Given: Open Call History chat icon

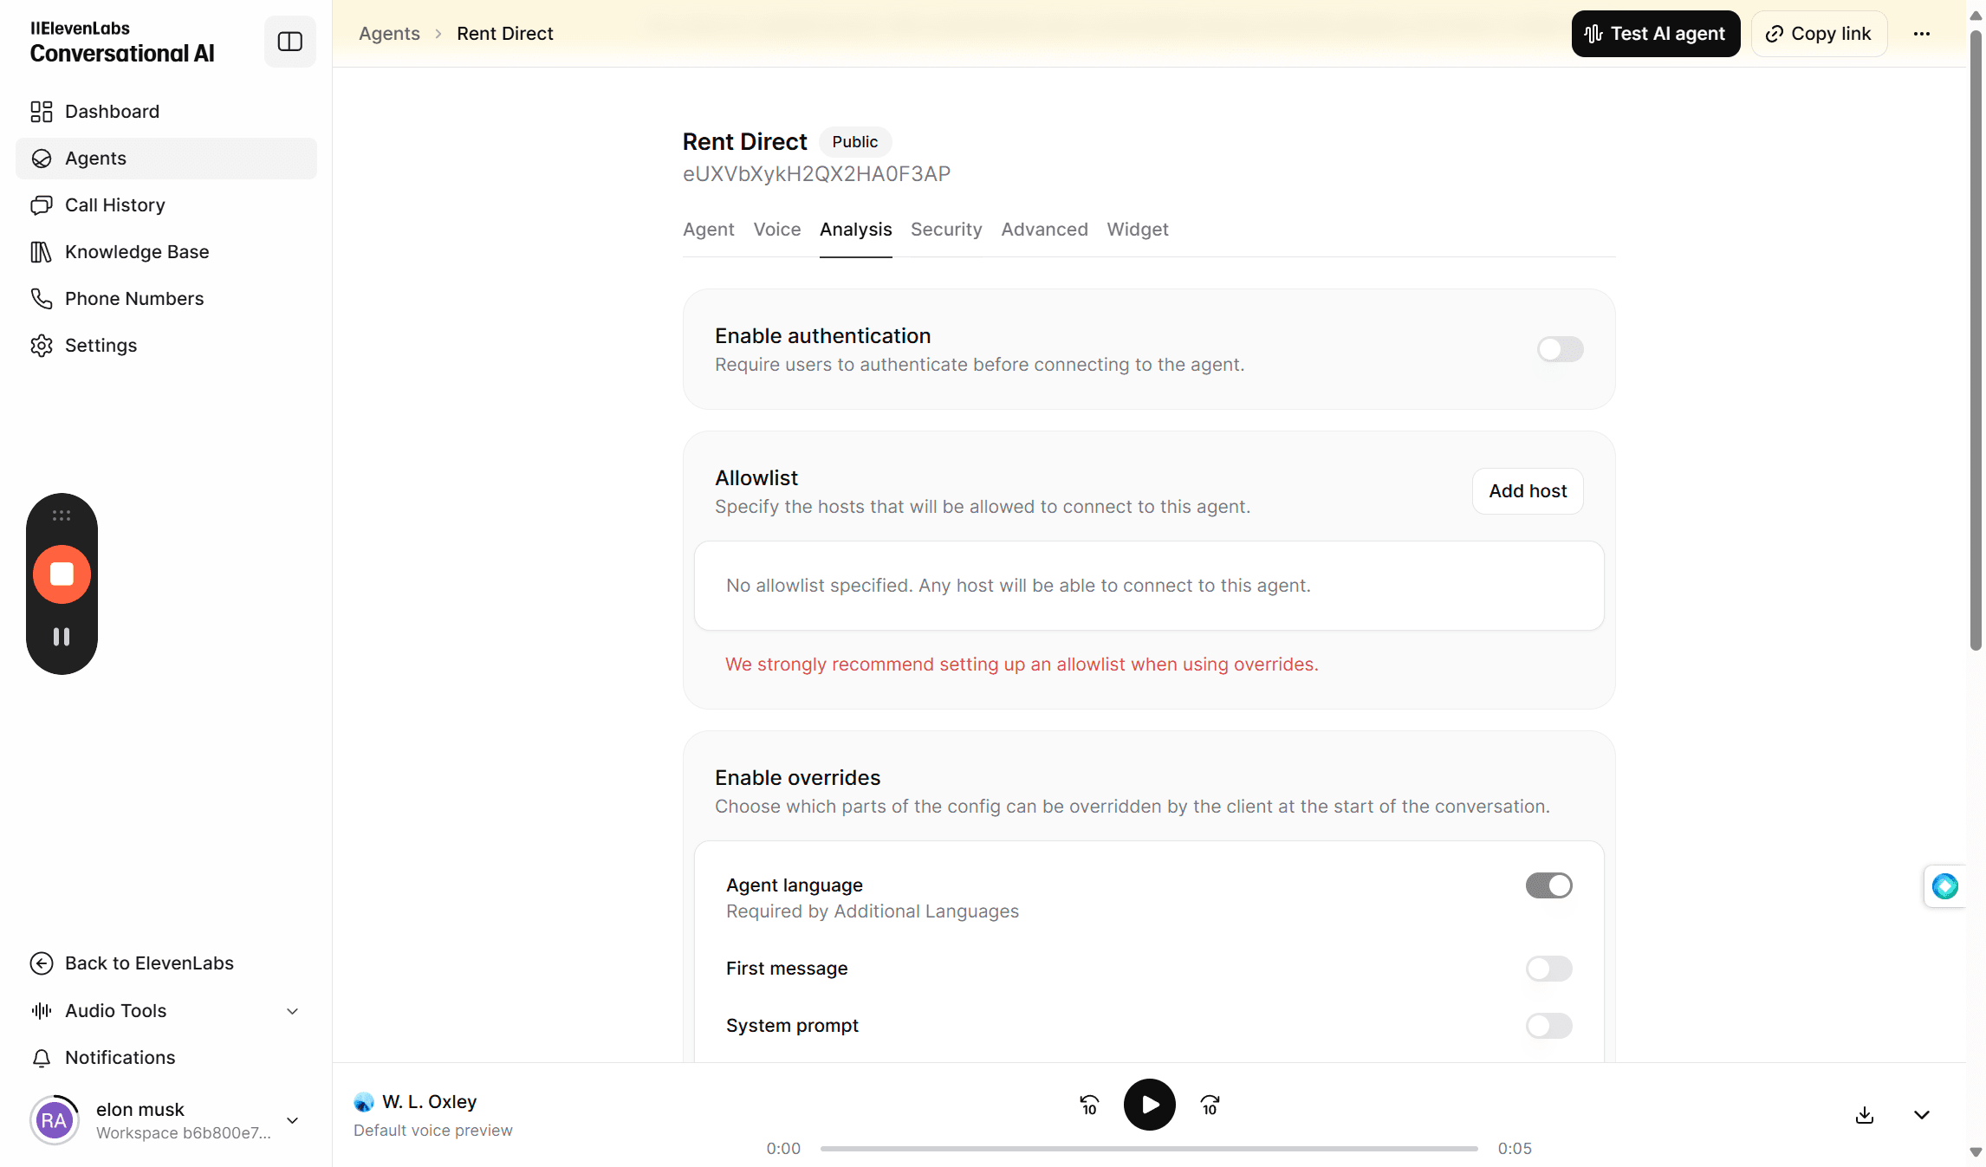Looking at the screenshot, I should point(42,205).
